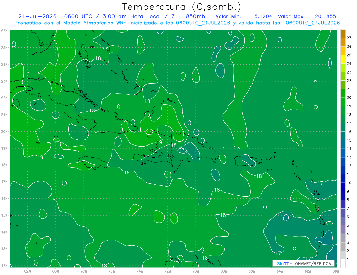357x275 pixels.
Task: Click the 60W longitude axis label
Action: coord(336,271)
